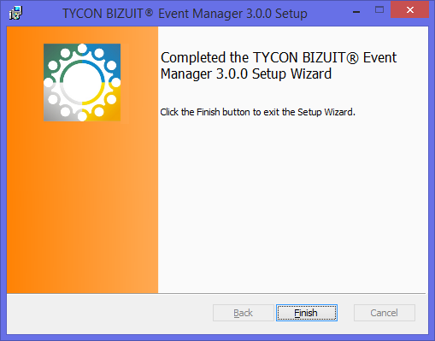Click the "Completed the TYCON BIZUIT" heading
This screenshot has width=435, height=341.
(279, 66)
